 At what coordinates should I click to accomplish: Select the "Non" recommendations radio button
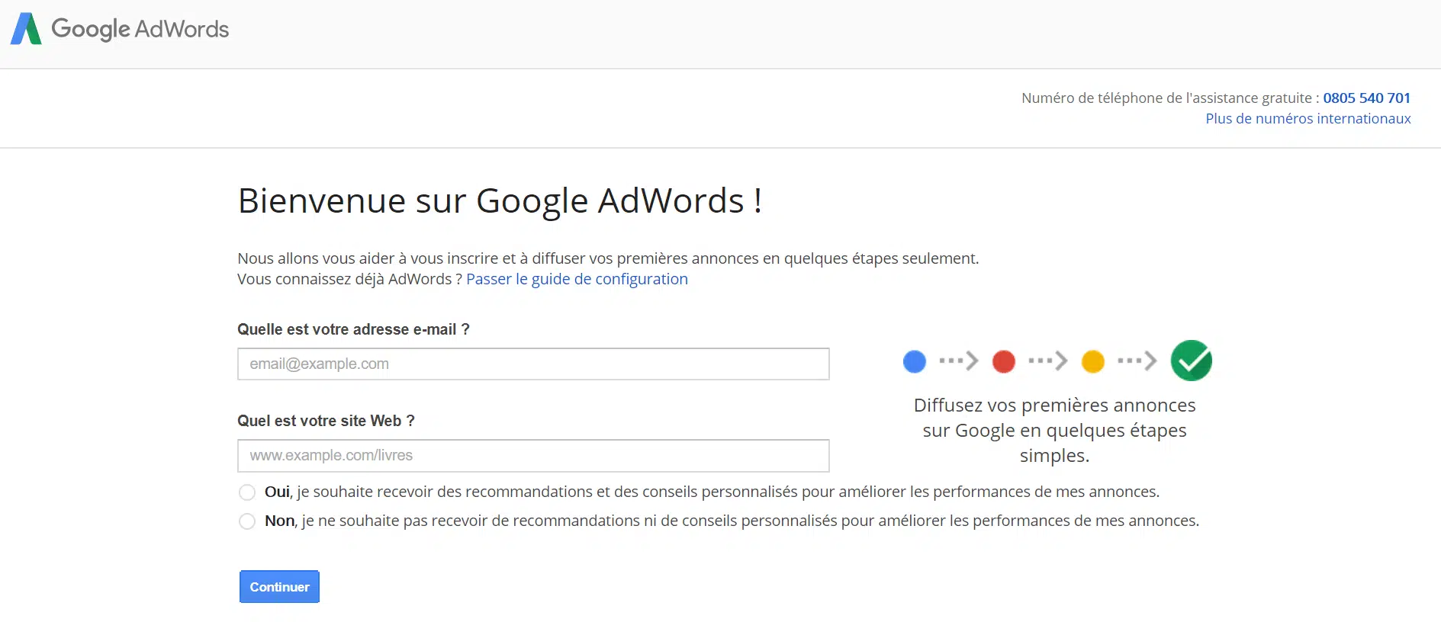point(247,521)
